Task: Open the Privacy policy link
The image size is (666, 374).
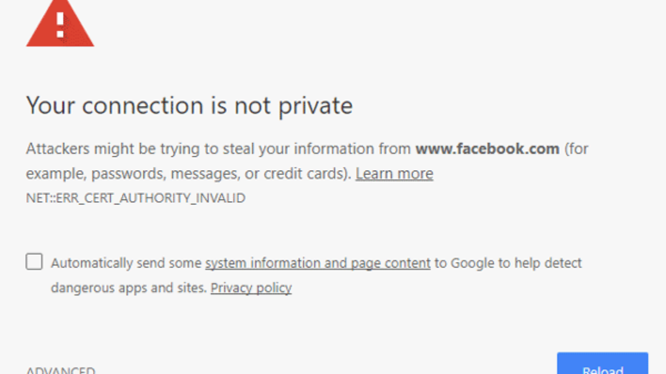Action: point(251,288)
